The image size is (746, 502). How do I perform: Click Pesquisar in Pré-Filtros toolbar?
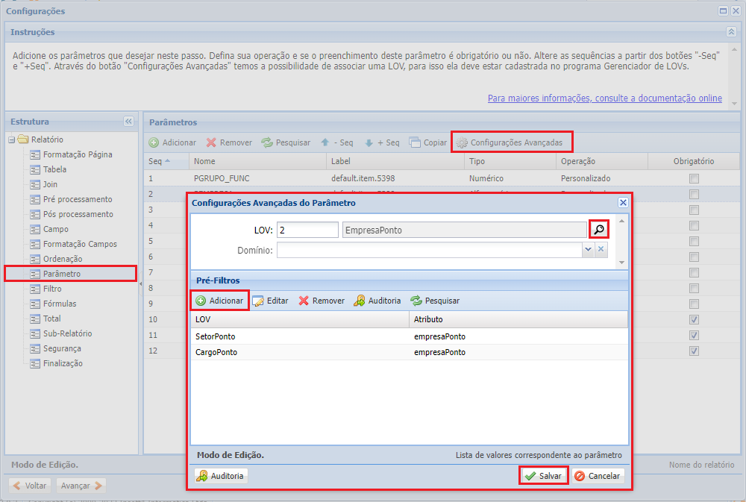(x=435, y=301)
